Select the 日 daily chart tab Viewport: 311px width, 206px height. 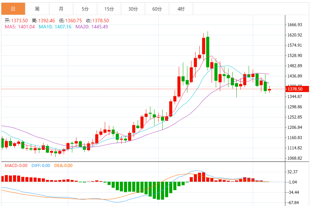pyautogui.click(x=13, y=9)
